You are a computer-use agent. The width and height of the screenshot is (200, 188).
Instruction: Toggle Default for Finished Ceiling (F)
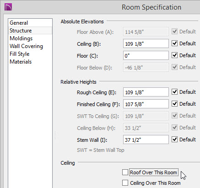coord(174,104)
